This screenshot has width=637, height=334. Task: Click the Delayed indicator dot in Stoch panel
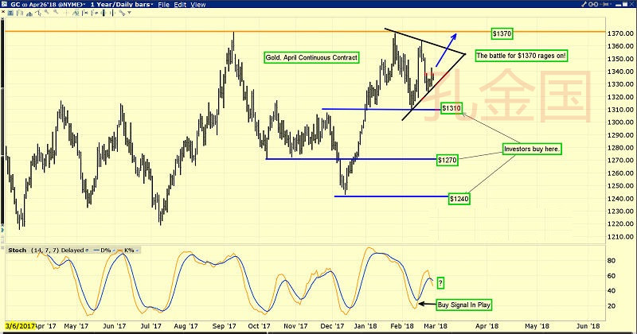click(87, 250)
